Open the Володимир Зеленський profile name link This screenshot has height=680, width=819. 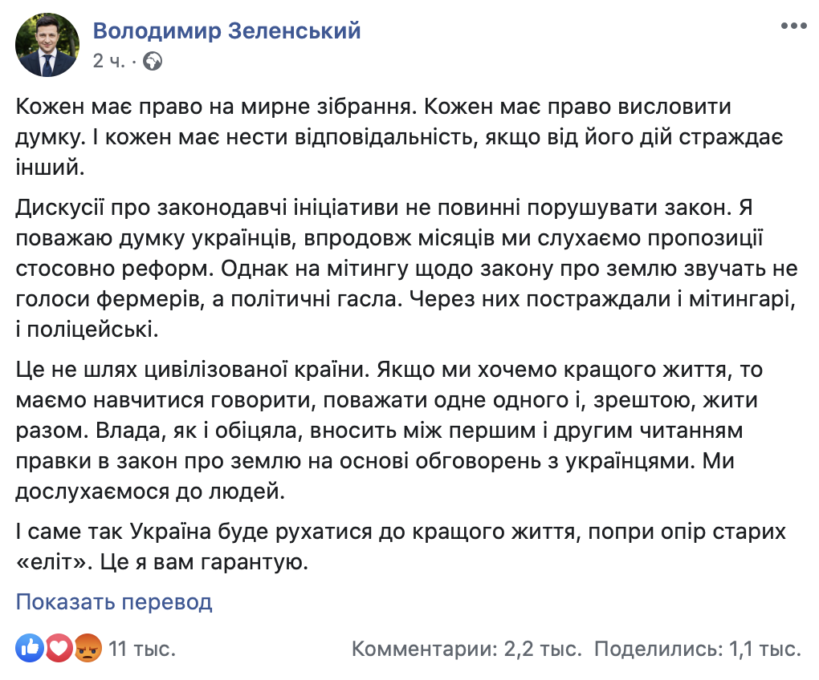click(x=227, y=30)
